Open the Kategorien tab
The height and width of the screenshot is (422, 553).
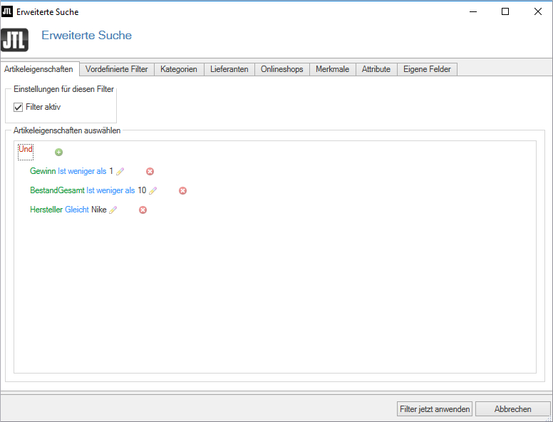click(179, 69)
